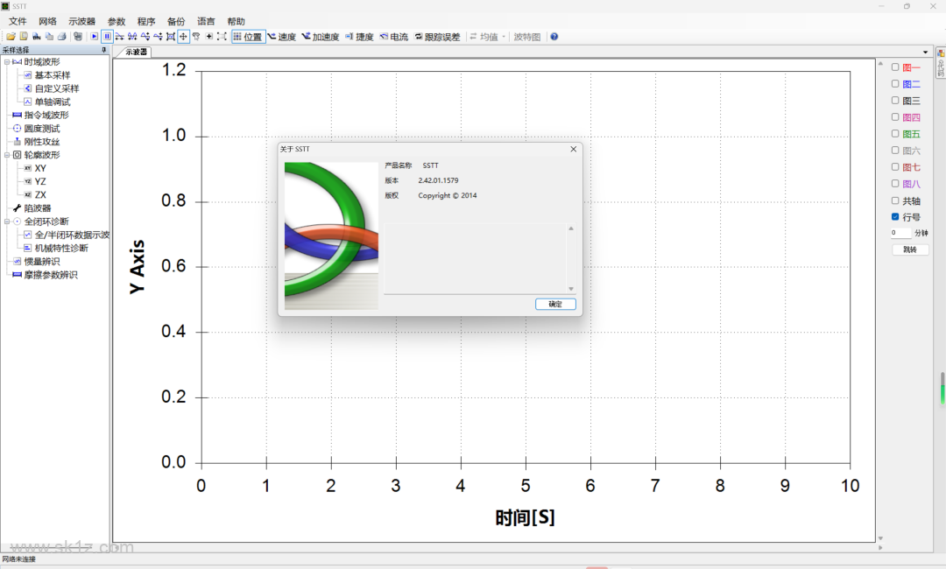Click the new document toolbar icon
The image size is (946, 569).
tap(24, 37)
